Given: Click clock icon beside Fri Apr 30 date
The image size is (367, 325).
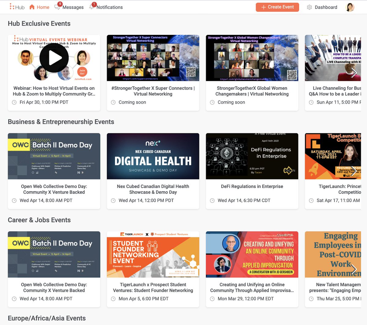Looking at the screenshot, I should pos(14,102).
